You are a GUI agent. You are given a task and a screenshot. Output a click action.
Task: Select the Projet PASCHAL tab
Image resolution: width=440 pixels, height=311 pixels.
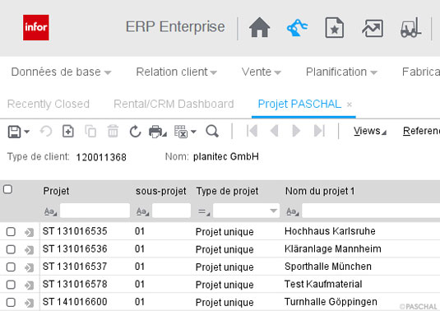pos(299,104)
